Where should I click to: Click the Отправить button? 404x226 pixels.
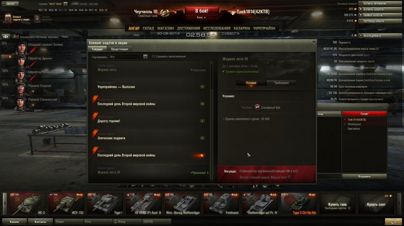coord(364,176)
